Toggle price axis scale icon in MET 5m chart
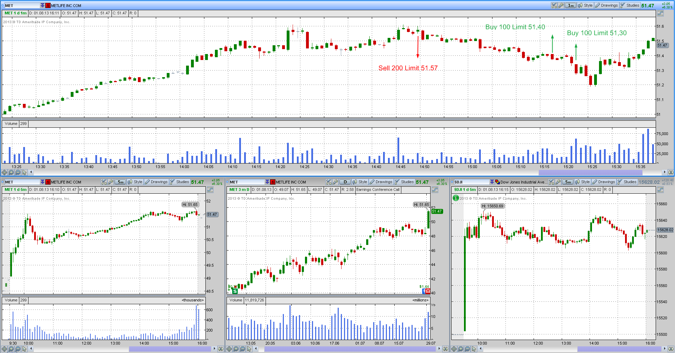 point(210,190)
